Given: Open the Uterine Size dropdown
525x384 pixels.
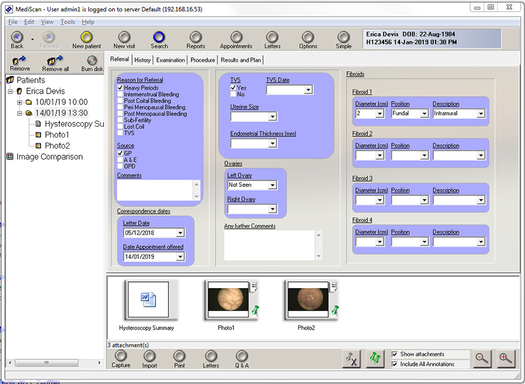Looking at the screenshot, I should [x=273, y=117].
